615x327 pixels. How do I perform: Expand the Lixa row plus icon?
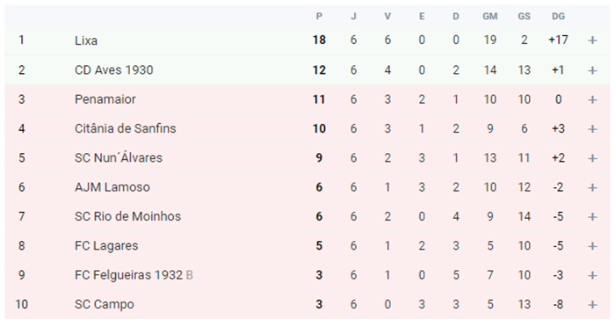[592, 40]
